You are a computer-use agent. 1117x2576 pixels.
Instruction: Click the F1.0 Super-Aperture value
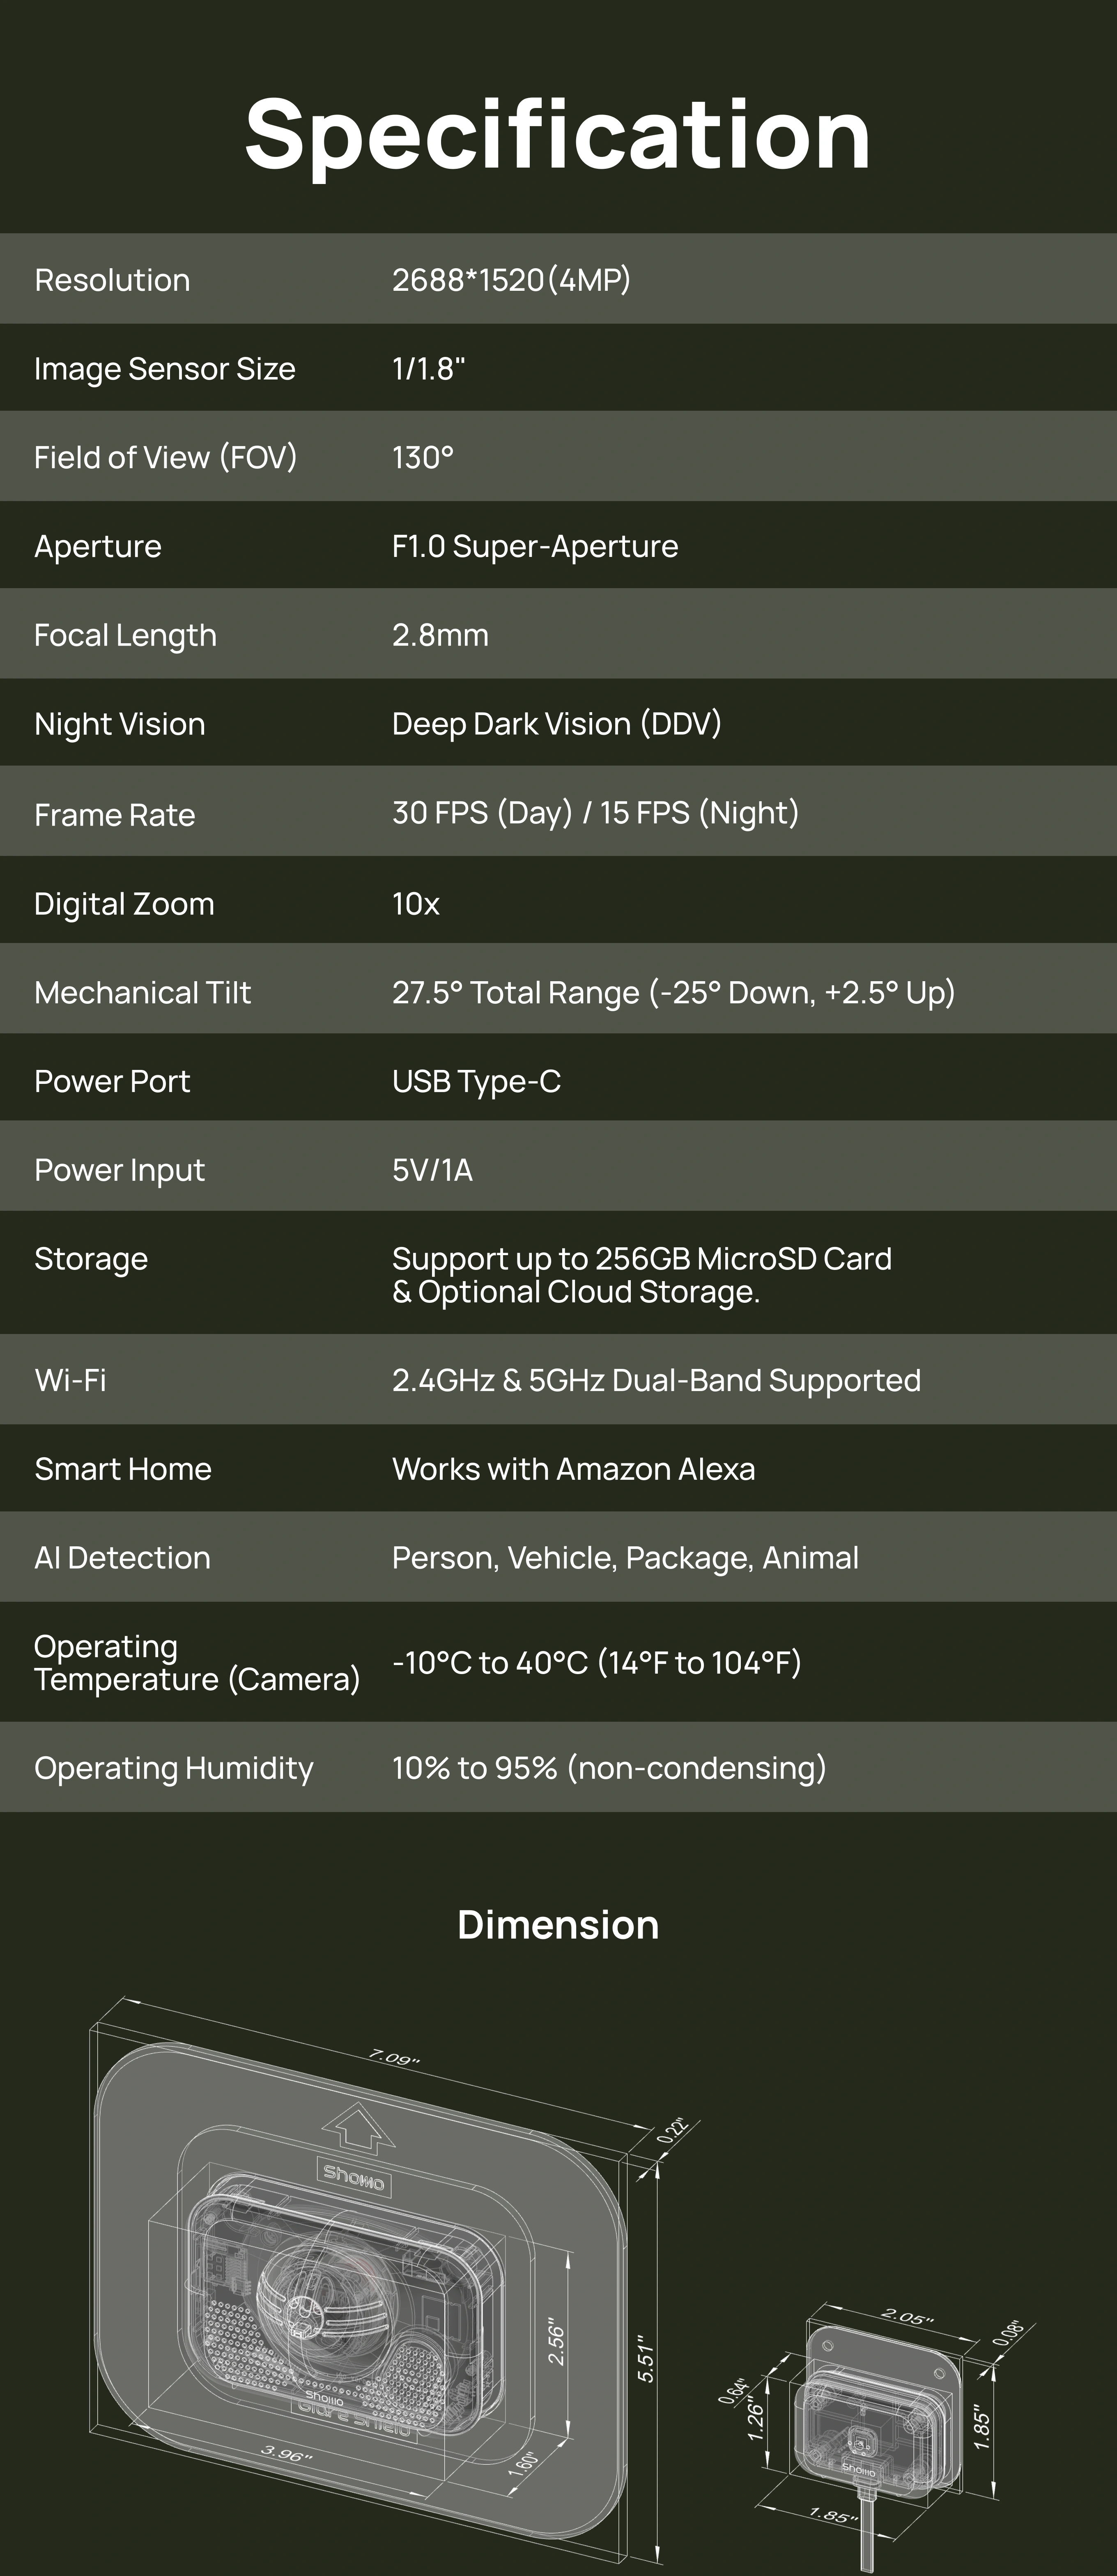(535, 546)
